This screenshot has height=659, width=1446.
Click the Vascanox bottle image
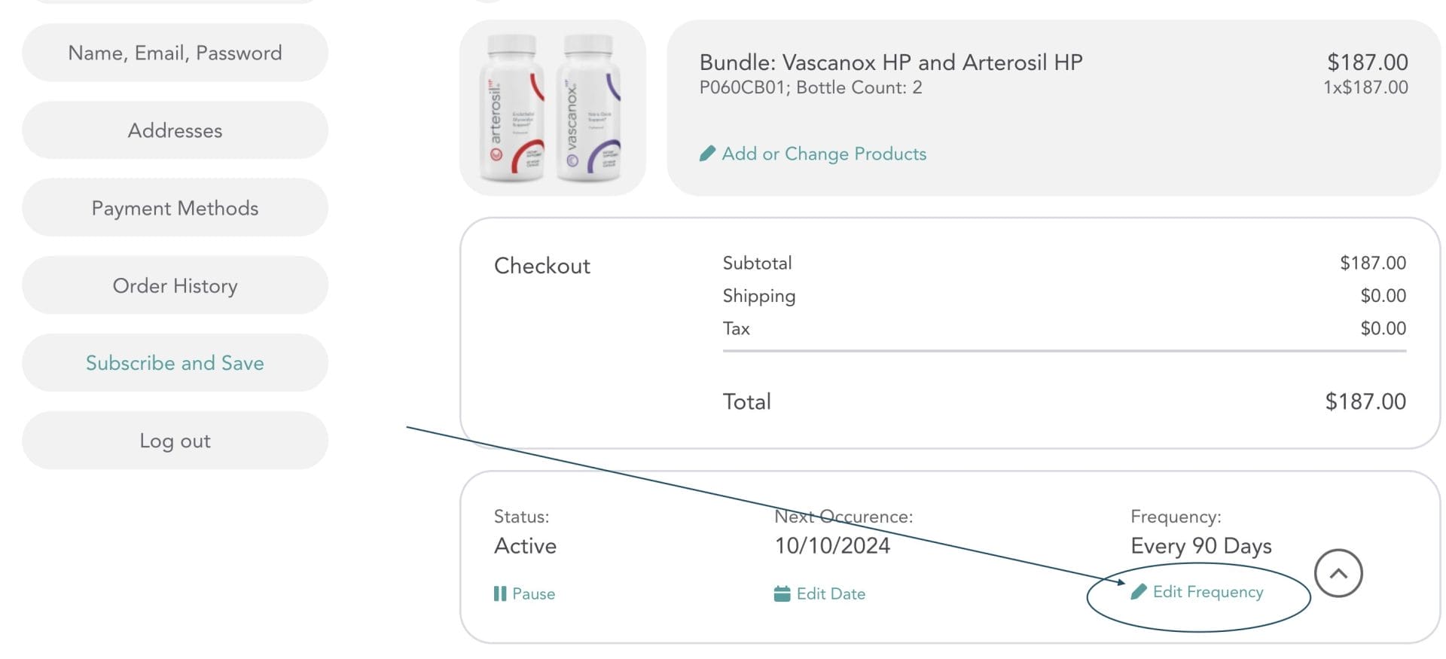[589, 108]
